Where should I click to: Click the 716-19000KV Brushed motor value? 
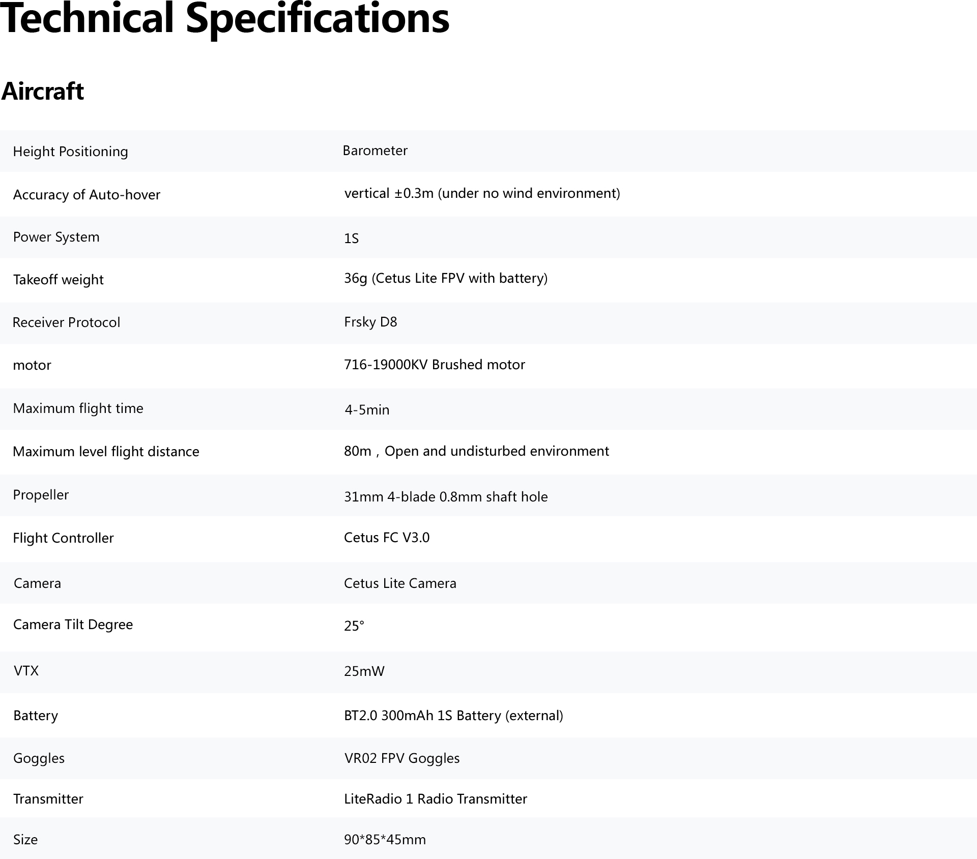[x=435, y=365]
